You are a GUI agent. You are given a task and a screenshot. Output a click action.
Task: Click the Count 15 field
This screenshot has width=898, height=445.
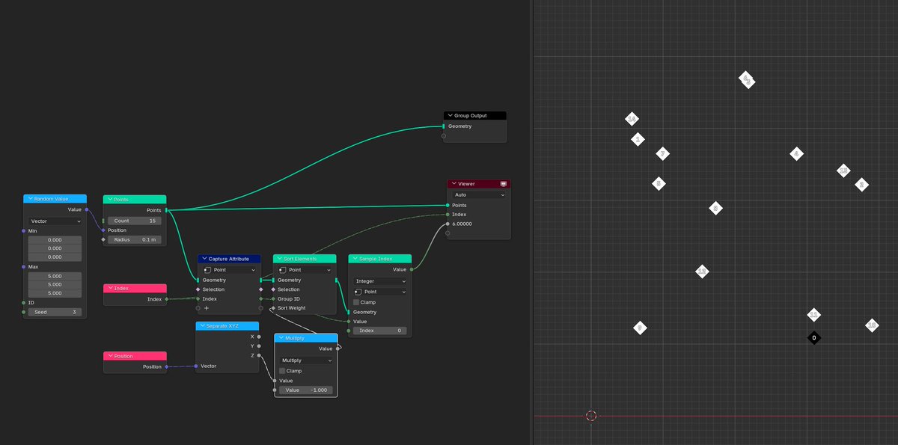(135, 221)
